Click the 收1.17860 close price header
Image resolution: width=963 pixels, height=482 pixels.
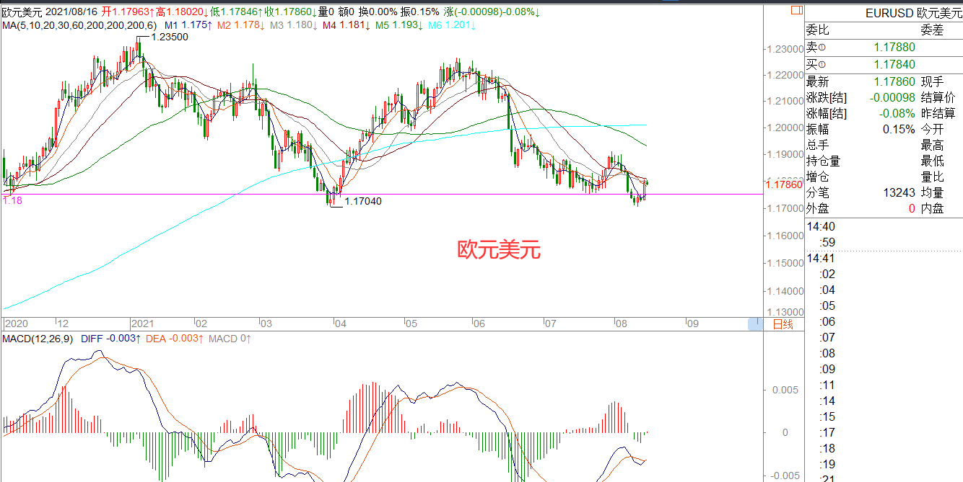pos(291,12)
